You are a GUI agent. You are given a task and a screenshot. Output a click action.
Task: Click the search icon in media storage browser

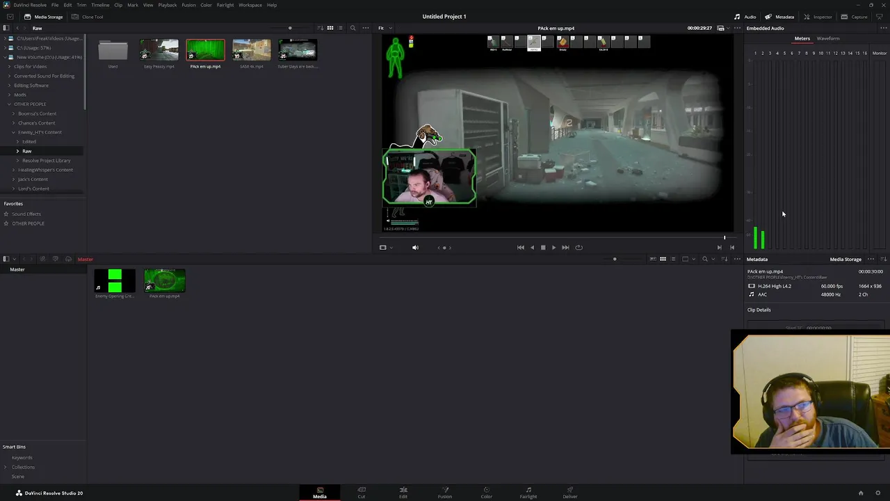[353, 28]
